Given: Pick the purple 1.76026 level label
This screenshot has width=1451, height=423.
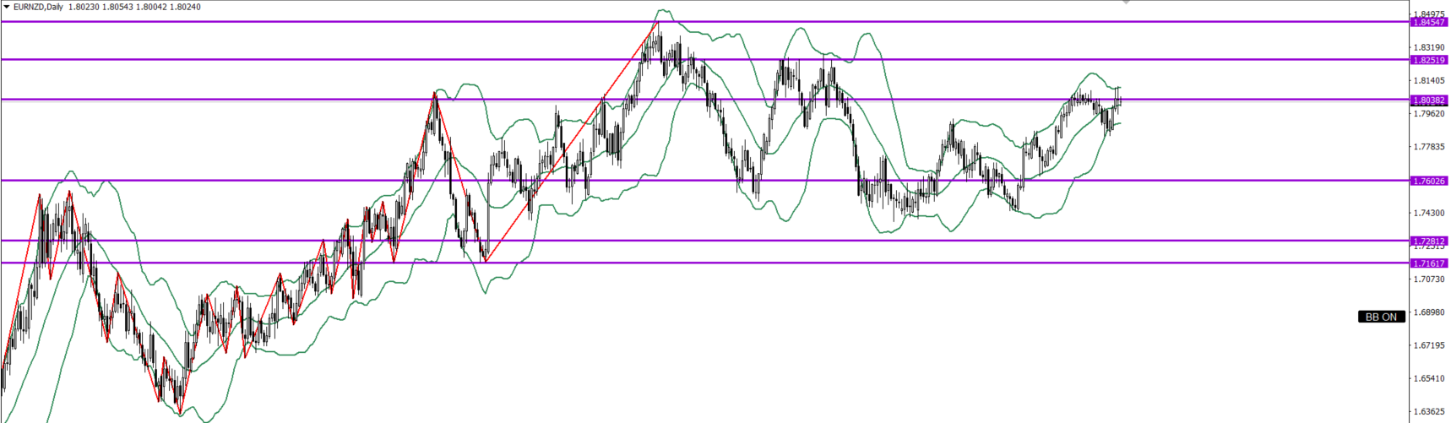Looking at the screenshot, I should pyautogui.click(x=1428, y=181).
